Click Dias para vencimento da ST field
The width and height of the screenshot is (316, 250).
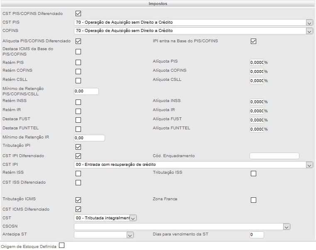click(x=257, y=235)
